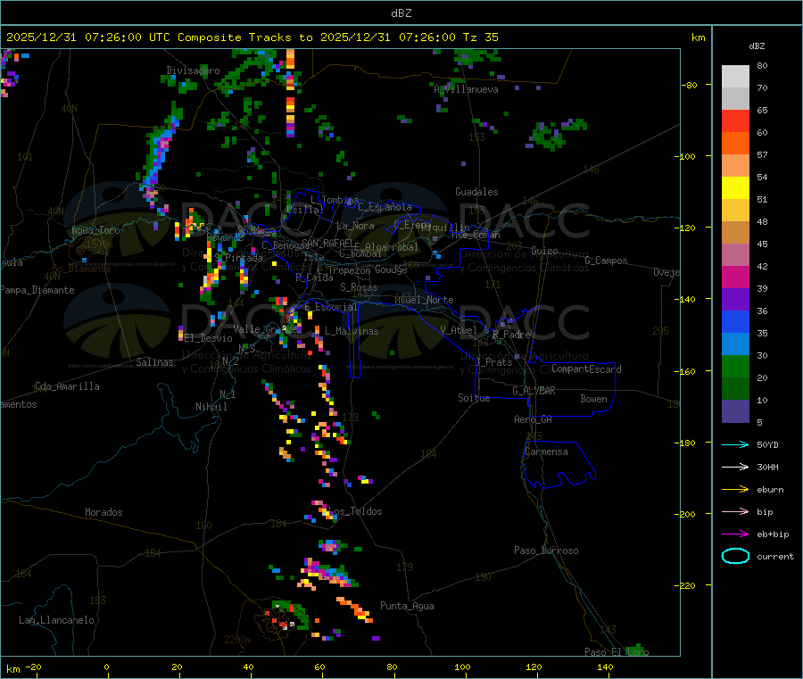Screen dimensions: 803x679
Task: Click the 'Carmensa' map label
Action: pyautogui.click(x=546, y=451)
